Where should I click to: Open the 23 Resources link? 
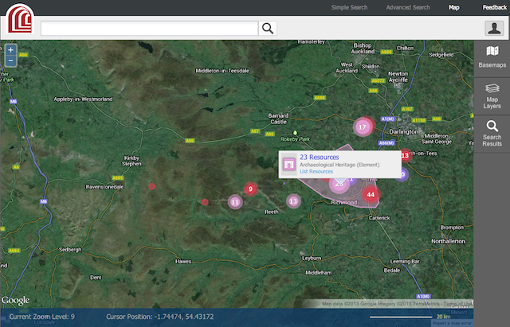319,158
